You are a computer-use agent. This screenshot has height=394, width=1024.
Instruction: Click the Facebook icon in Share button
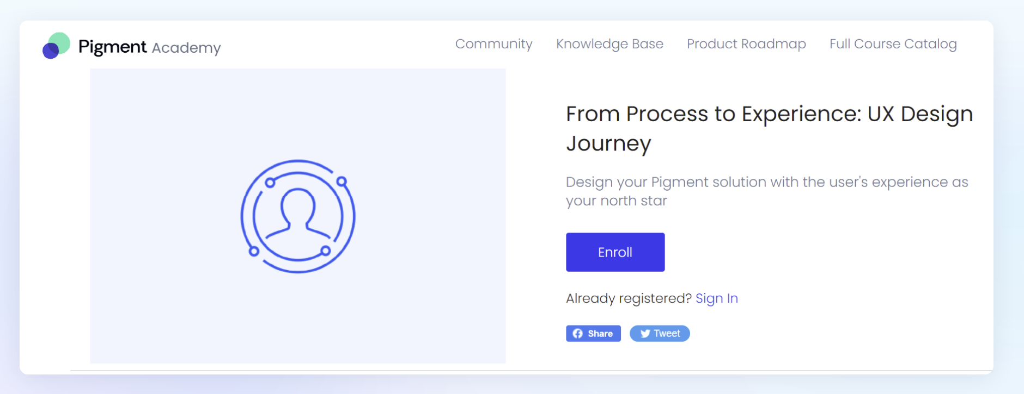[578, 334]
